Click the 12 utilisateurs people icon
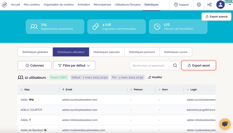 20,78
